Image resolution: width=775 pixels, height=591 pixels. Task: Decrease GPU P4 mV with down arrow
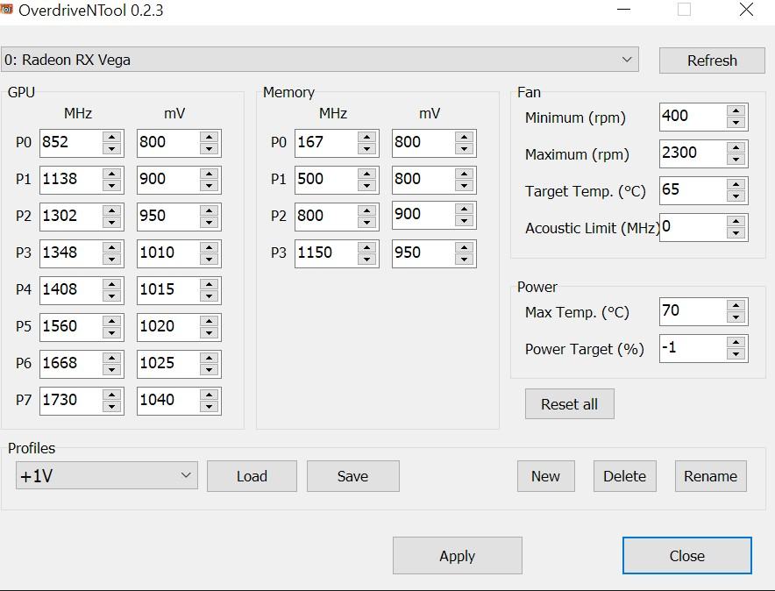click(x=210, y=296)
